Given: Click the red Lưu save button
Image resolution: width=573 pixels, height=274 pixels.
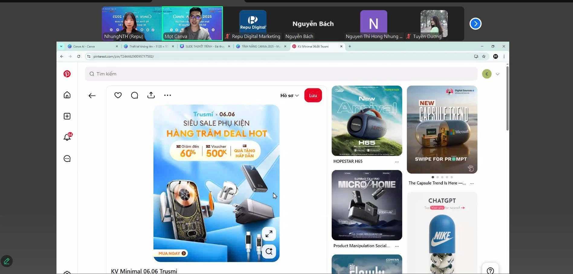Looking at the screenshot, I should [x=313, y=96].
